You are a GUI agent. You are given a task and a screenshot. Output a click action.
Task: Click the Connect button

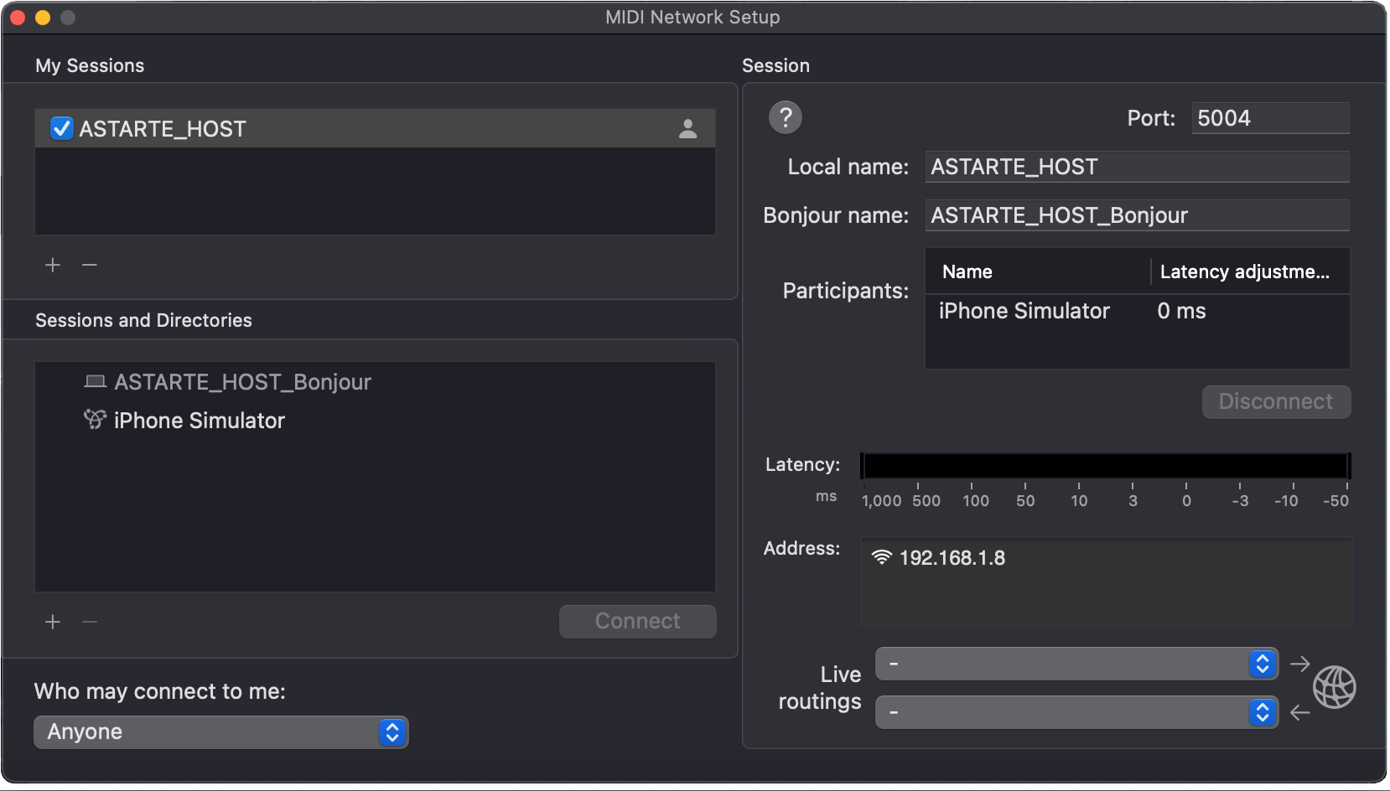tap(637, 621)
